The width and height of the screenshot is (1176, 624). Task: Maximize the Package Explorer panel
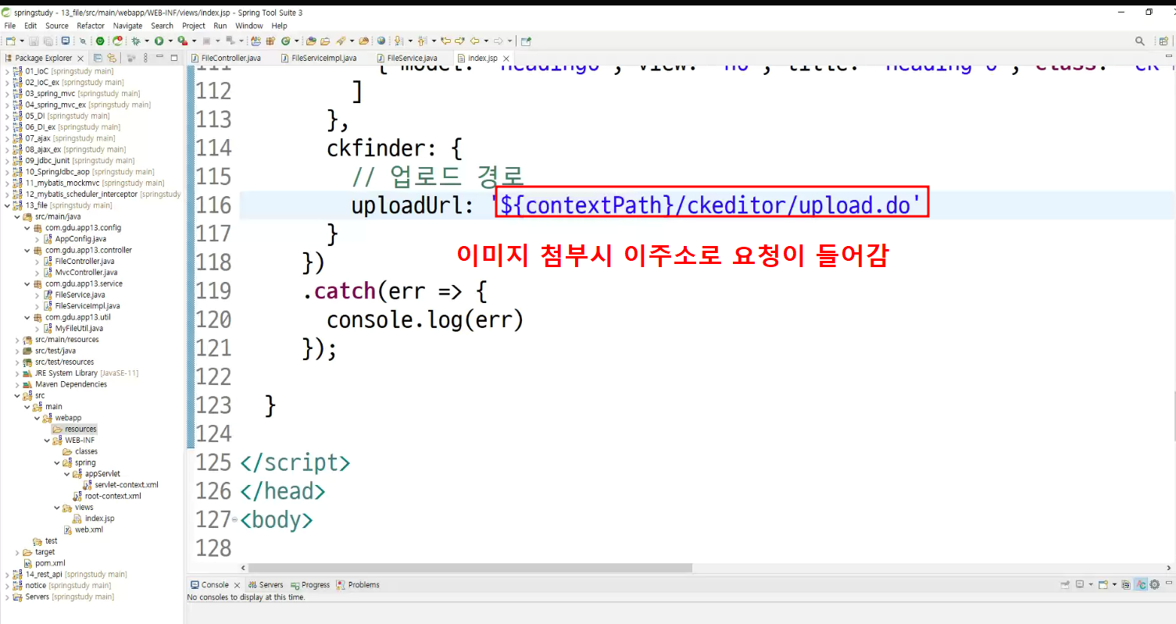[x=174, y=58]
